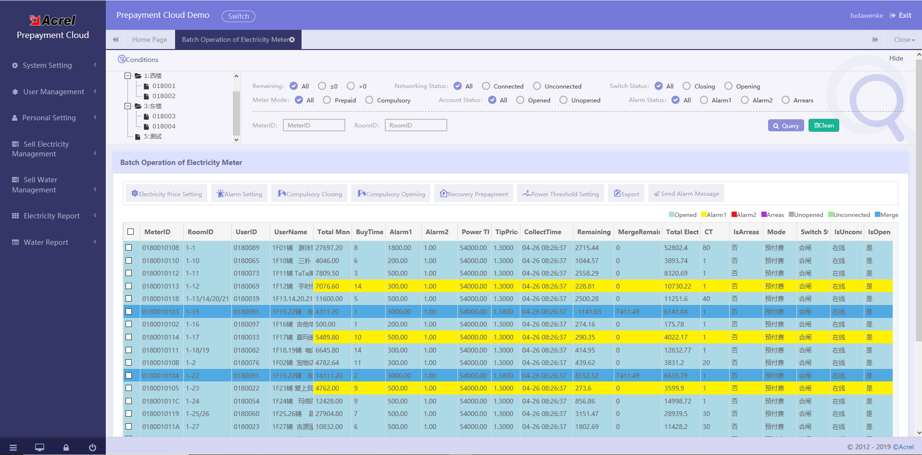Click Send Alarm Message
This screenshot has width=922, height=455.
[x=686, y=194]
